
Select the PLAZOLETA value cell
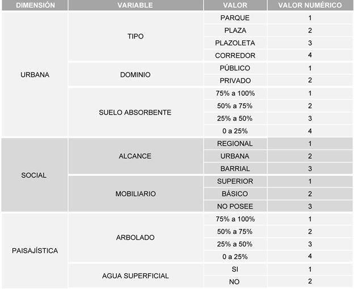pyautogui.click(x=235, y=42)
